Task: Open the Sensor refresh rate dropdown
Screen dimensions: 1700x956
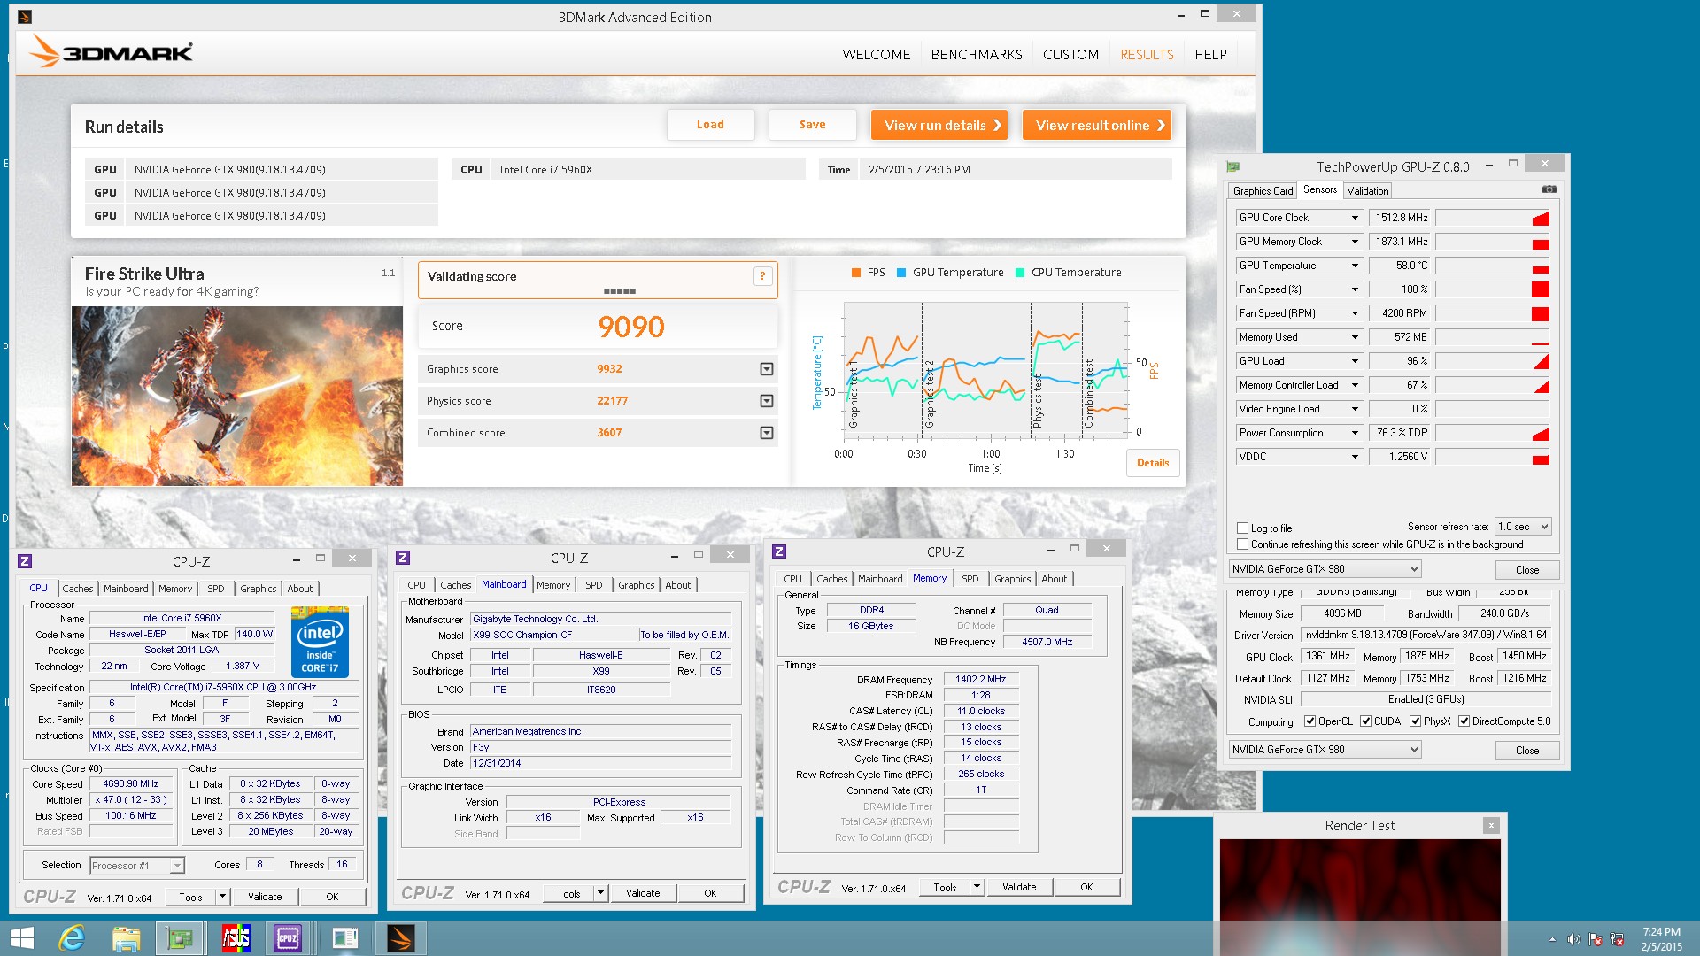Action: click(x=1523, y=527)
